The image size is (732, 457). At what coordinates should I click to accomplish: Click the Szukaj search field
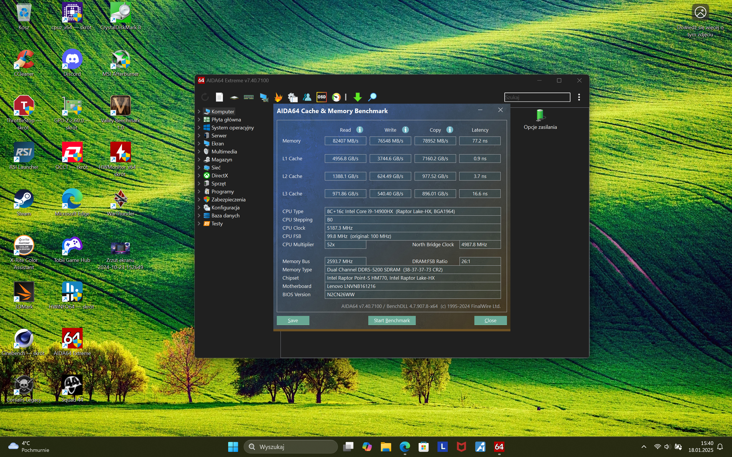tap(537, 97)
